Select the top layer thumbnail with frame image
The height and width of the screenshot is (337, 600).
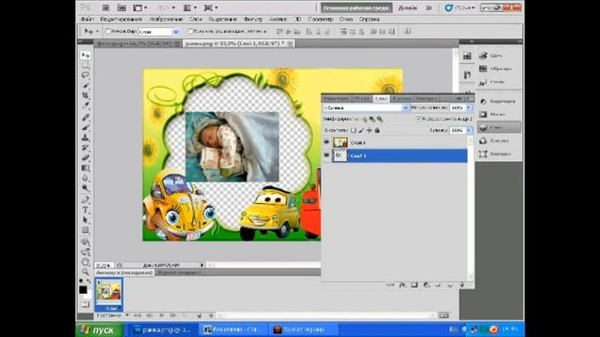(340, 142)
